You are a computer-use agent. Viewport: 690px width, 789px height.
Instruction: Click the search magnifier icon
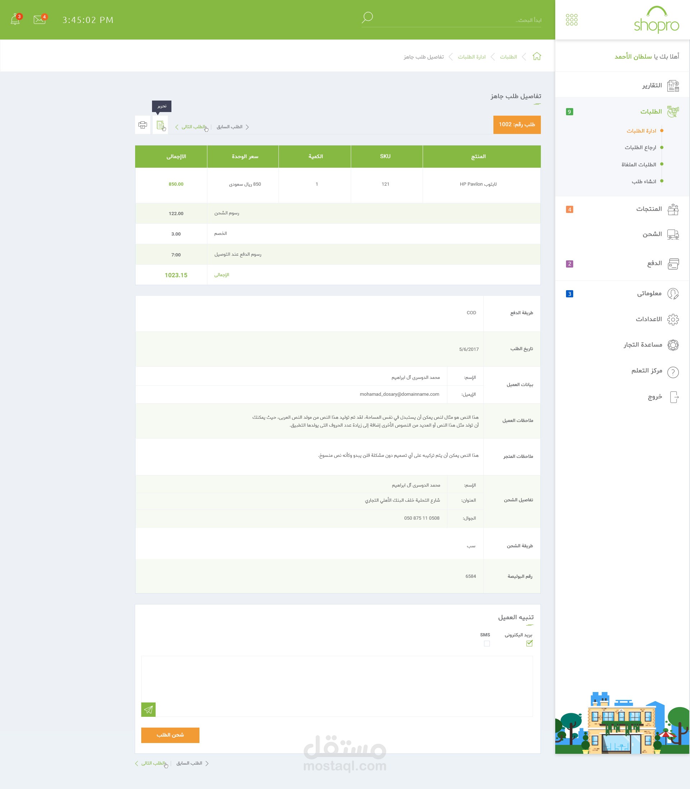(x=367, y=17)
